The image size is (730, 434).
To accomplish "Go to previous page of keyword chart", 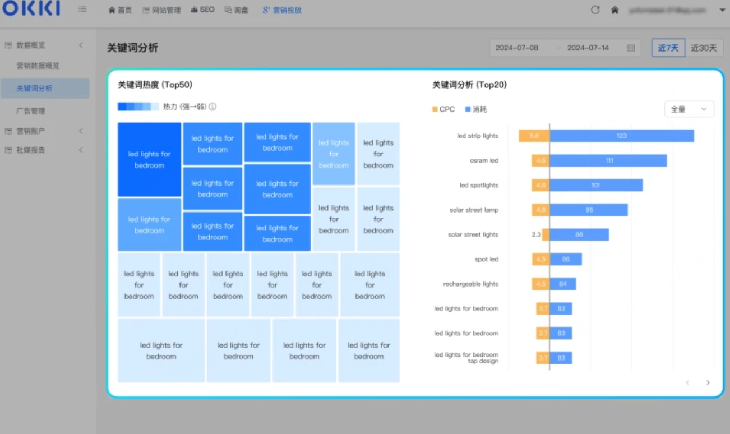I will [x=687, y=382].
